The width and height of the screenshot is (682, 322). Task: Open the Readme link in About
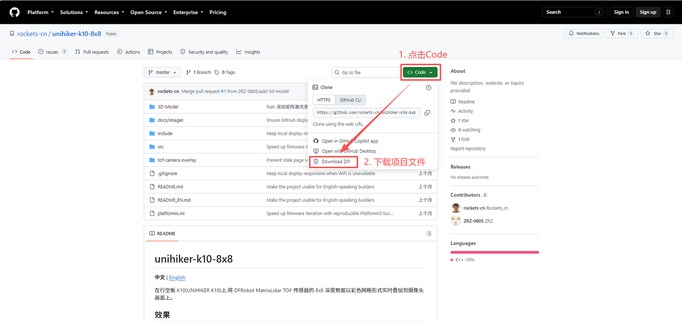(x=462, y=102)
